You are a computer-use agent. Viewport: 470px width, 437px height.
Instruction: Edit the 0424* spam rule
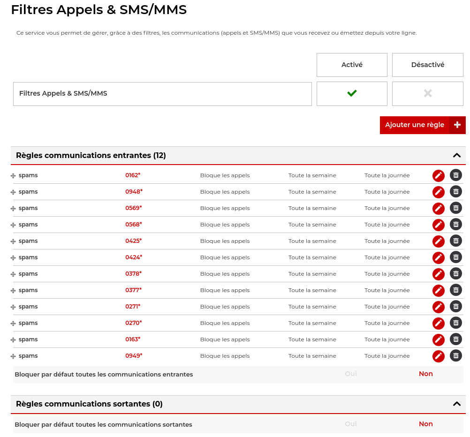[438, 258]
